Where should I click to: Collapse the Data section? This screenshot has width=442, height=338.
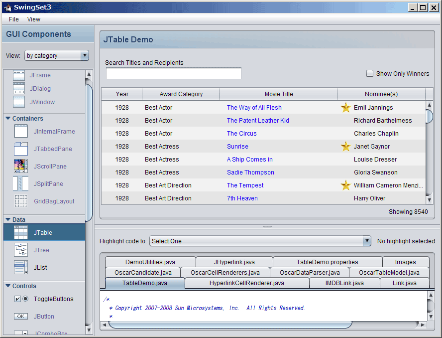8,219
